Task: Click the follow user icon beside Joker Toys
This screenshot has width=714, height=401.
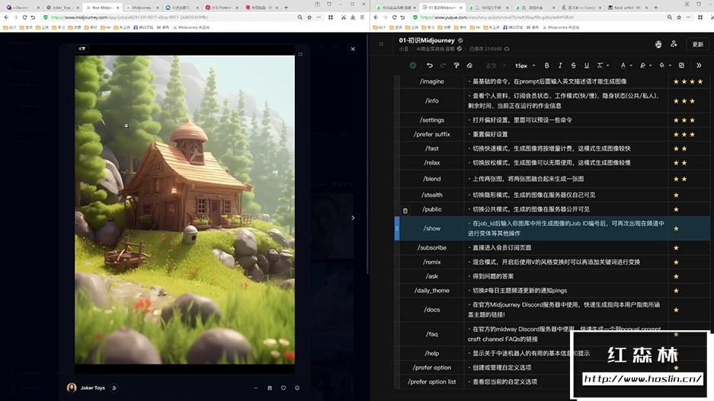Action: [x=114, y=388]
